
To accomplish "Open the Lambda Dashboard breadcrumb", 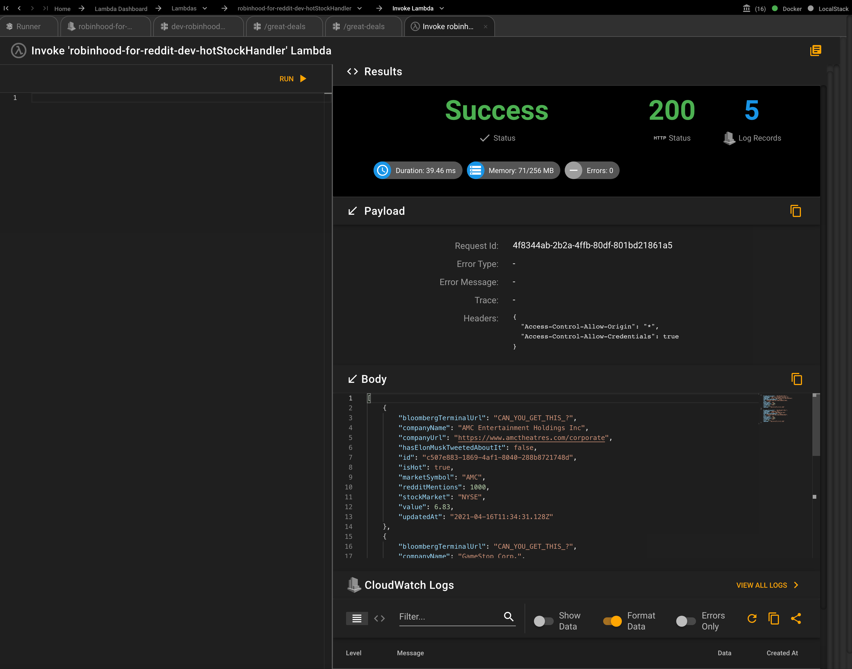I will click(121, 9).
